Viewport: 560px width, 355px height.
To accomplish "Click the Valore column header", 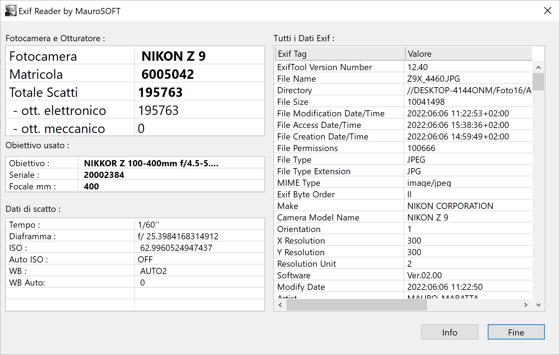I will pos(469,54).
